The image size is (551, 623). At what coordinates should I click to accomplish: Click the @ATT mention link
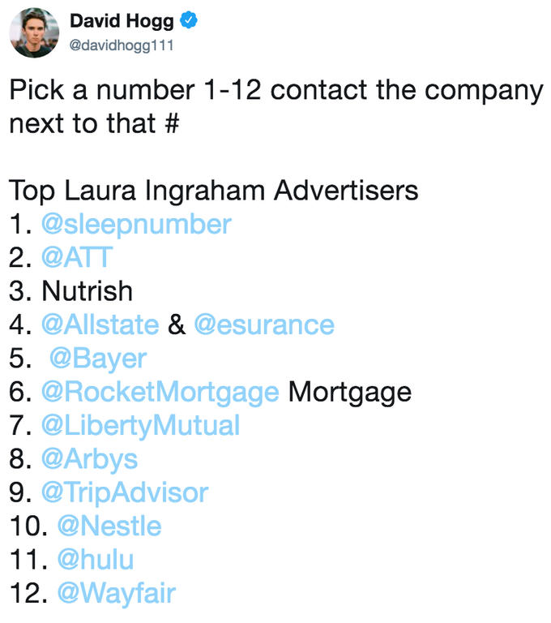(x=77, y=257)
